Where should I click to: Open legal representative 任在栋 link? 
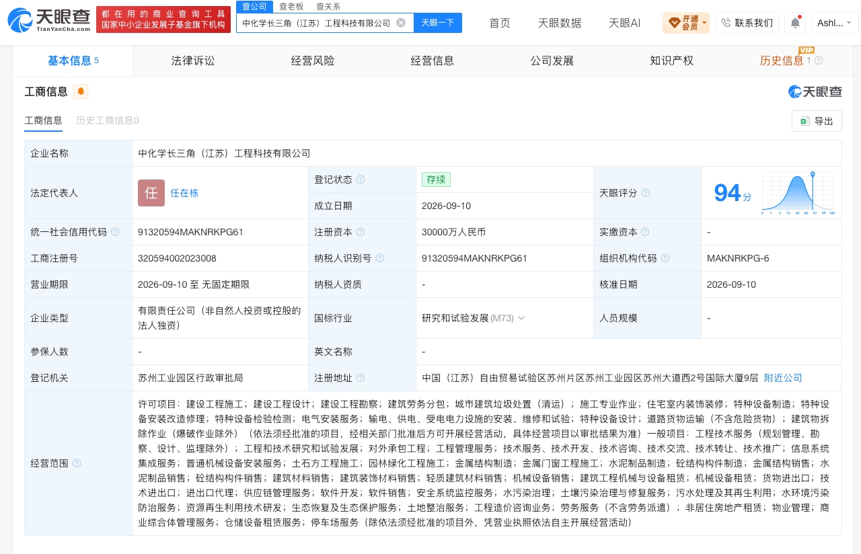coord(184,193)
